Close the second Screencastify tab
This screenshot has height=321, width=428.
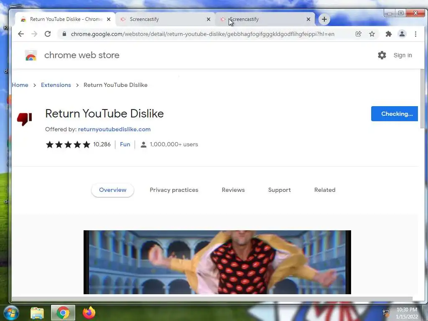308,19
